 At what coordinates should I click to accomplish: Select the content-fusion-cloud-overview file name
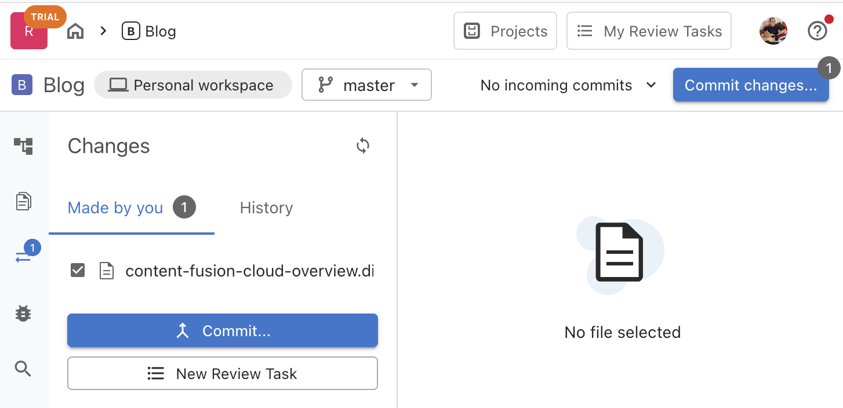coord(249,271)
